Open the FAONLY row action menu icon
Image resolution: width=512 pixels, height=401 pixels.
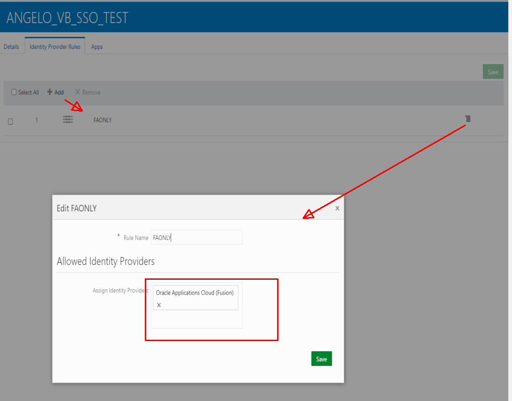click(x=467, y=119)
